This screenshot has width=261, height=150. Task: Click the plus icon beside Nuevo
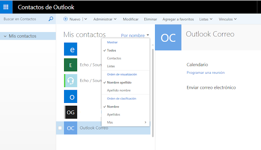coord(66,19)
